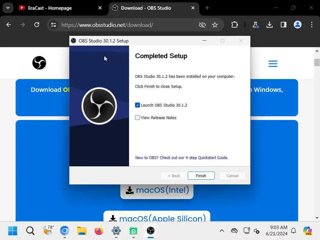
Task: Open File Explorer from the taskbar
Action: pyautogui.click(x=82, y=231)
